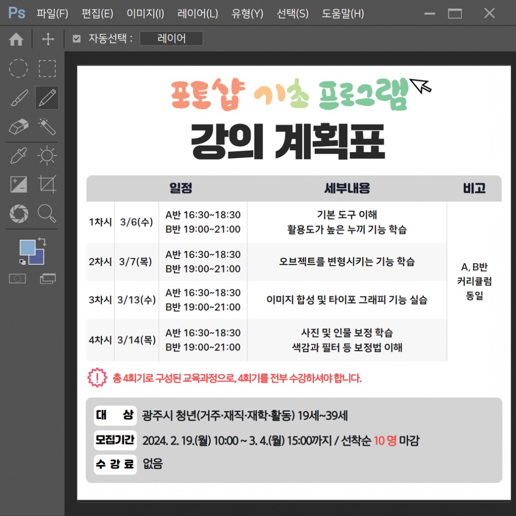Click the 비고 table header
516x516 pixels.
click(474, 188)
